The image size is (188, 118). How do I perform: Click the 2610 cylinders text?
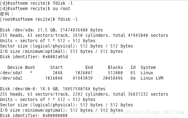pos(90,36)
